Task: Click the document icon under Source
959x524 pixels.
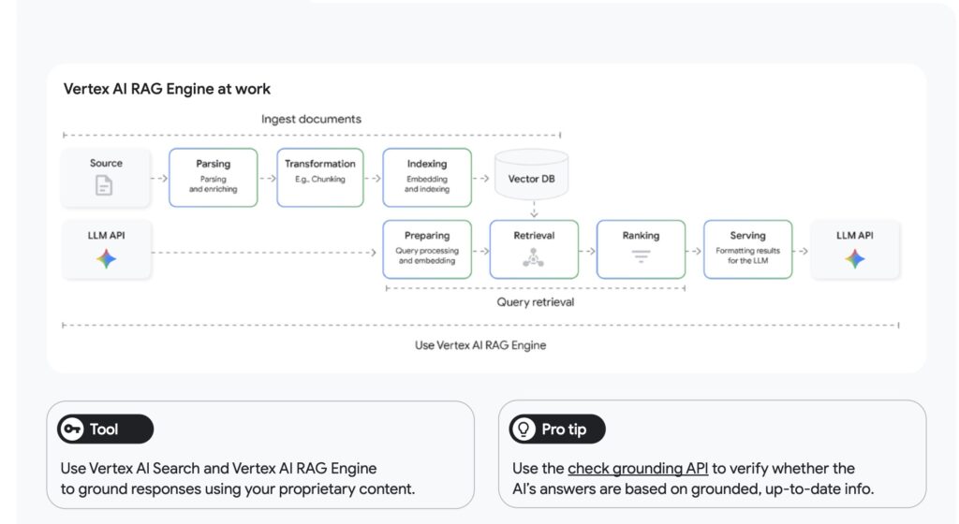Action: [104, 186]
